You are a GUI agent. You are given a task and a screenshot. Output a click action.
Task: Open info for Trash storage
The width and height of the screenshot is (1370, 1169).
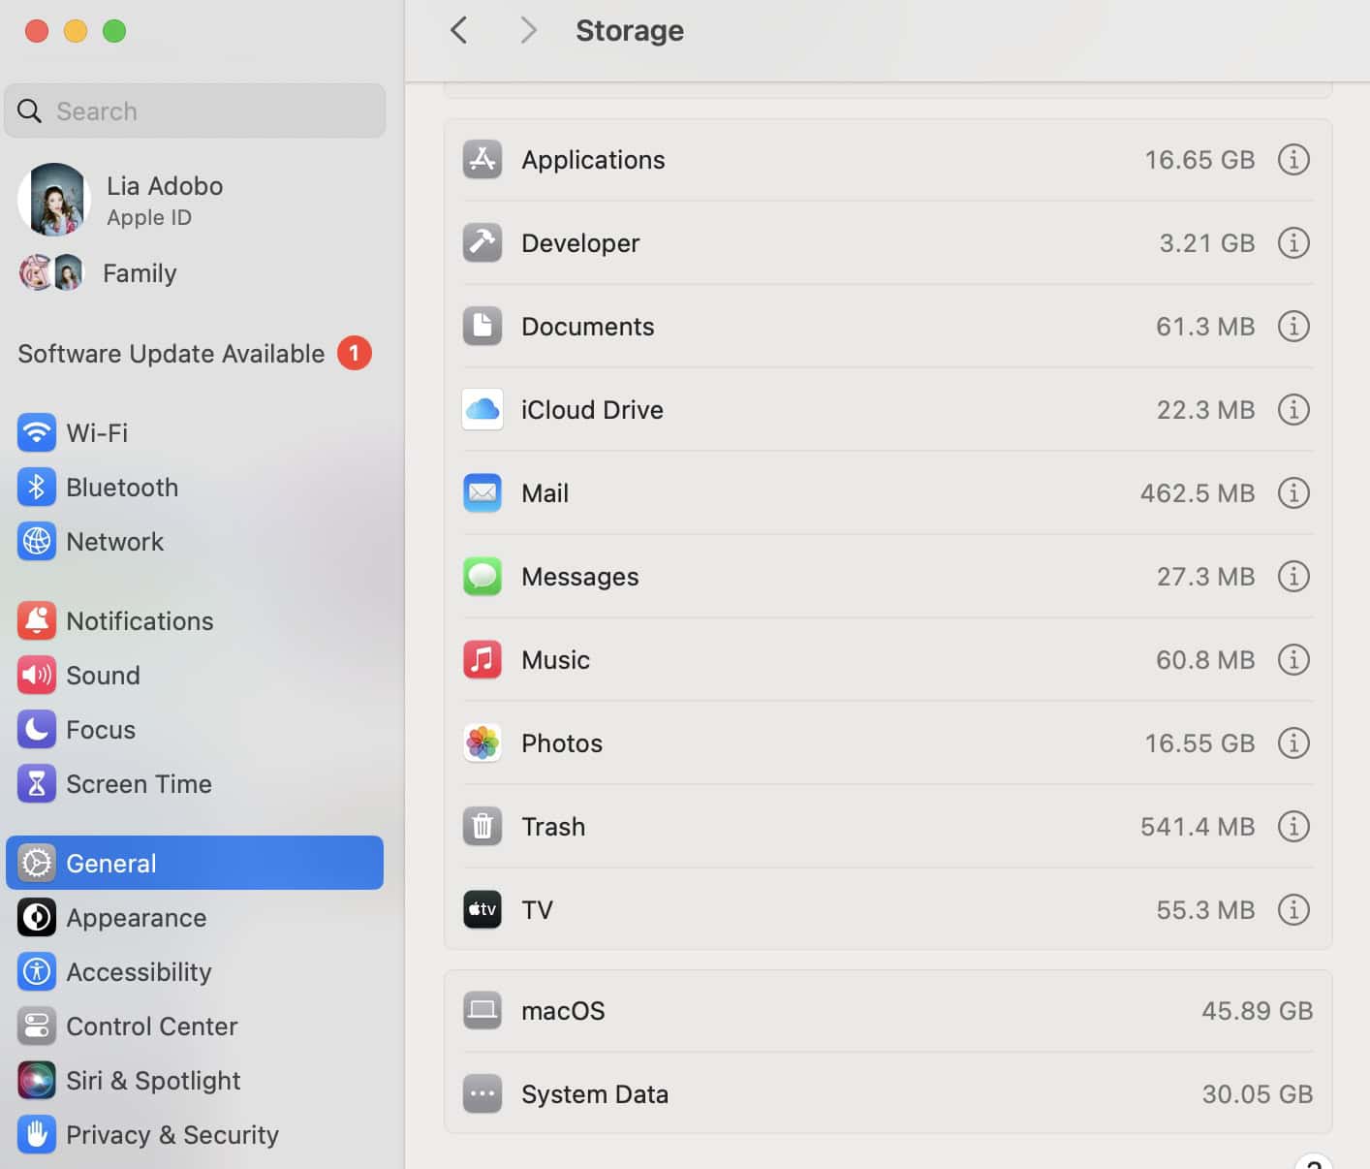click(x=1293, y=827)
